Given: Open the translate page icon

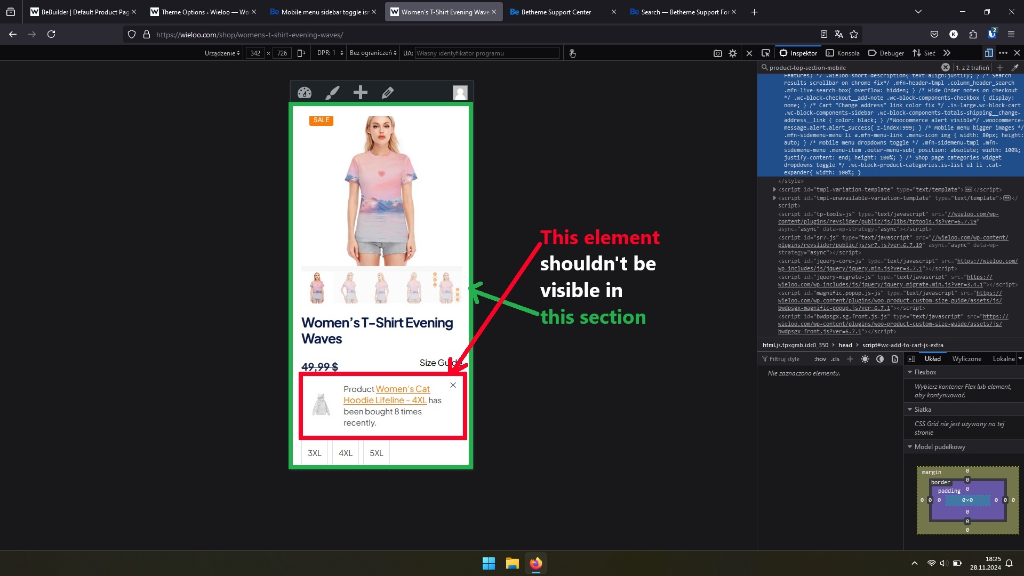Looking at the screenshot, I should pyautogui.click(x=839, y=34).
